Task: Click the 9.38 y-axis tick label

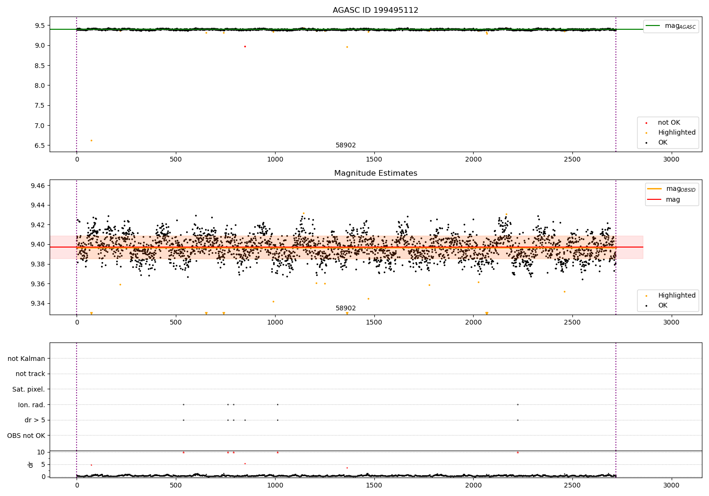Action: [38, 264]
